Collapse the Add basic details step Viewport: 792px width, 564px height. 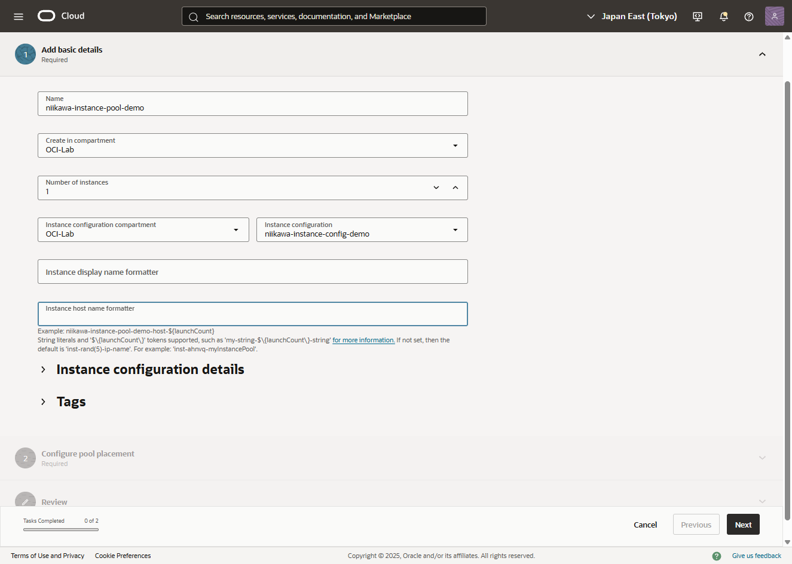pyautogui.click(x=762, y=54)
